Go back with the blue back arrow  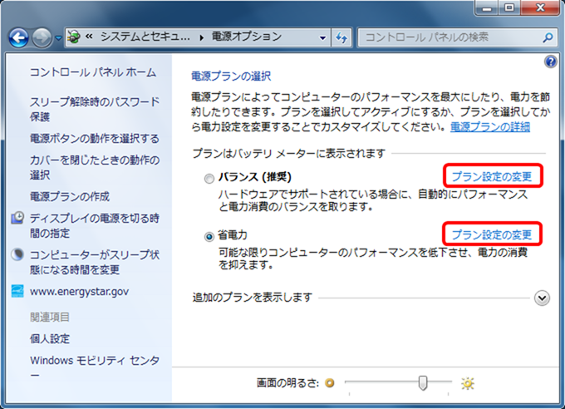point(18,37)
